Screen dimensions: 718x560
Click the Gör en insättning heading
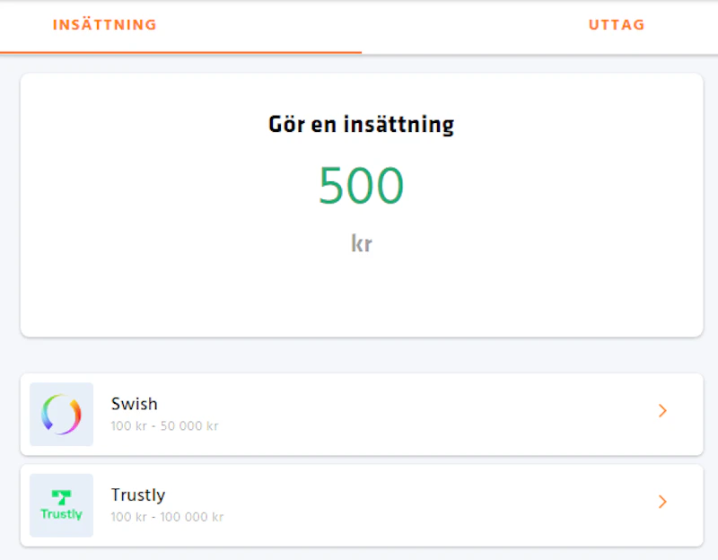[x=361, y=125]
